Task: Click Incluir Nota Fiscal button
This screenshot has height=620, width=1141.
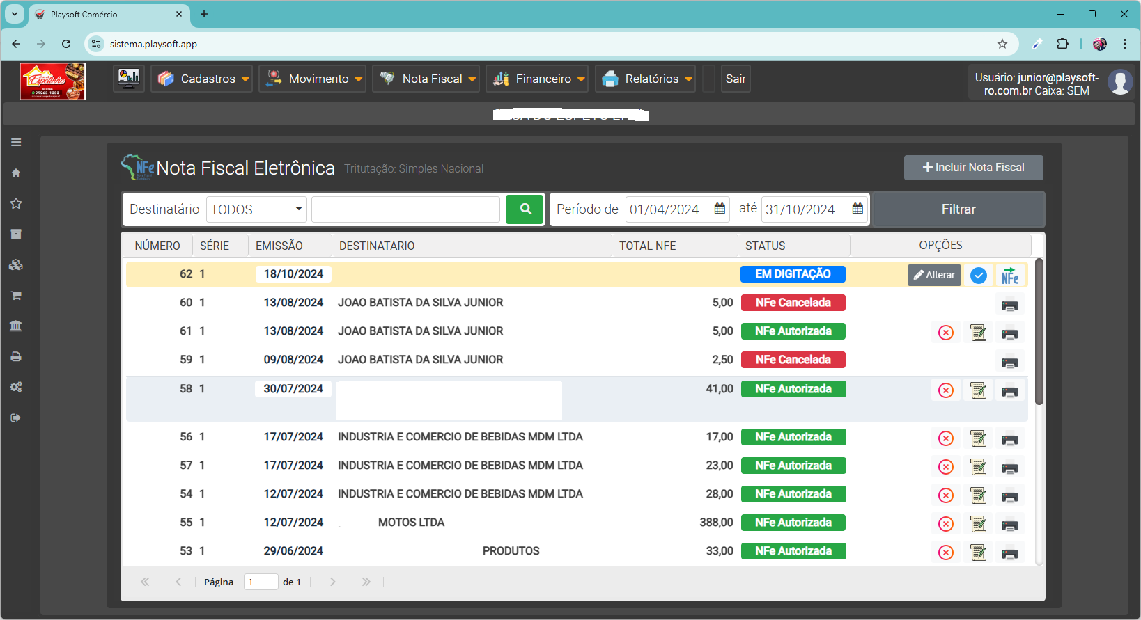Action: pyautogui.click(x=974, y=168)
